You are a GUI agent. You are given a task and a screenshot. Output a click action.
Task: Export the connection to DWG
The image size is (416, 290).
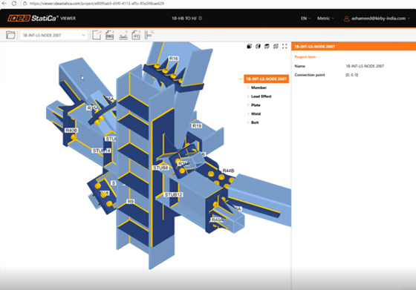pos(110,35)
